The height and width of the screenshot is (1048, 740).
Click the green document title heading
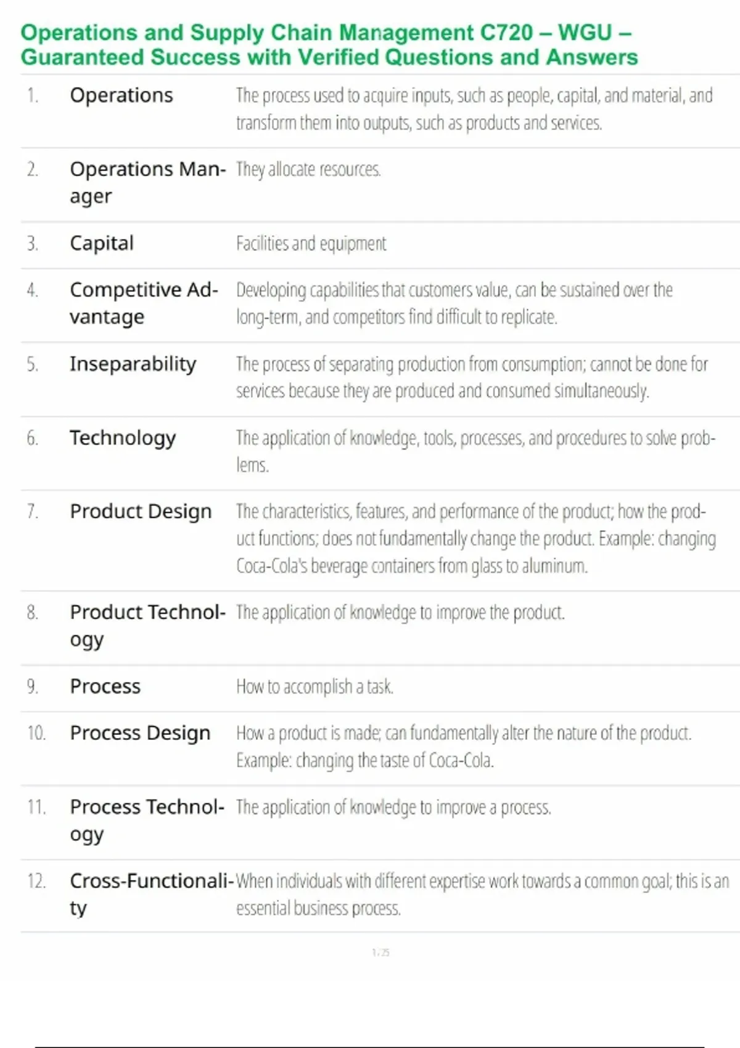point(329,44)
